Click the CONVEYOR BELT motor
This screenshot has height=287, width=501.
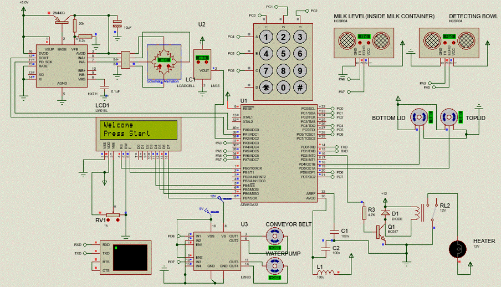[x=273, y=237]
